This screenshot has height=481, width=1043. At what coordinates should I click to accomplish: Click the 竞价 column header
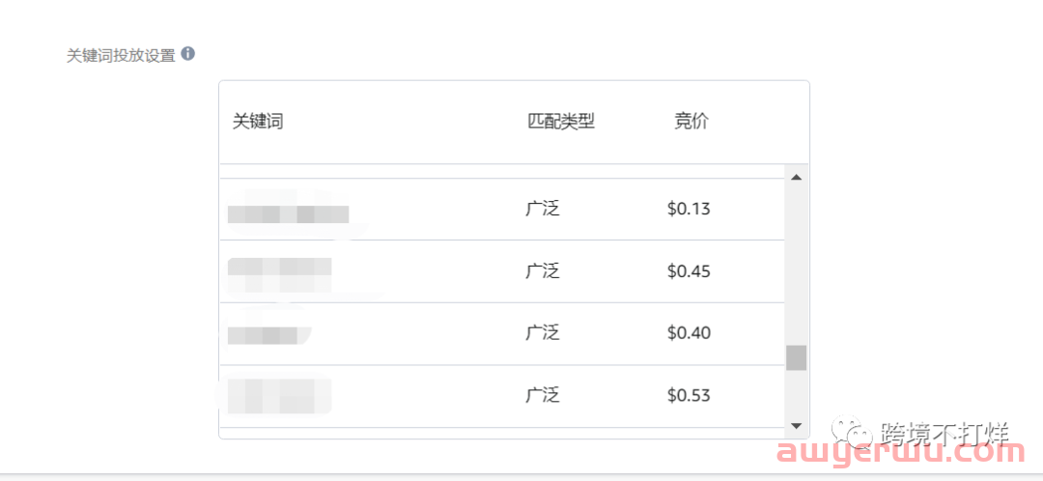click(691, 122)
